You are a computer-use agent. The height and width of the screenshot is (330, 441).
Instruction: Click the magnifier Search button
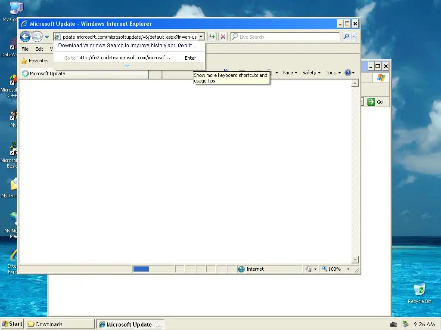click(x=347, y=37)
